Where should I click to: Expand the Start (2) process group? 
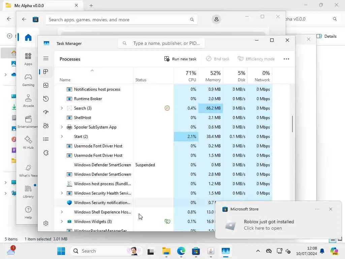pos(62,137)
